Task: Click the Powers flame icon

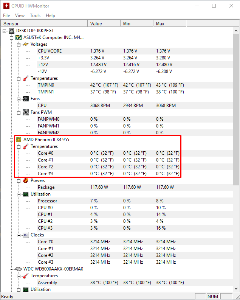Action: (26, 180)
